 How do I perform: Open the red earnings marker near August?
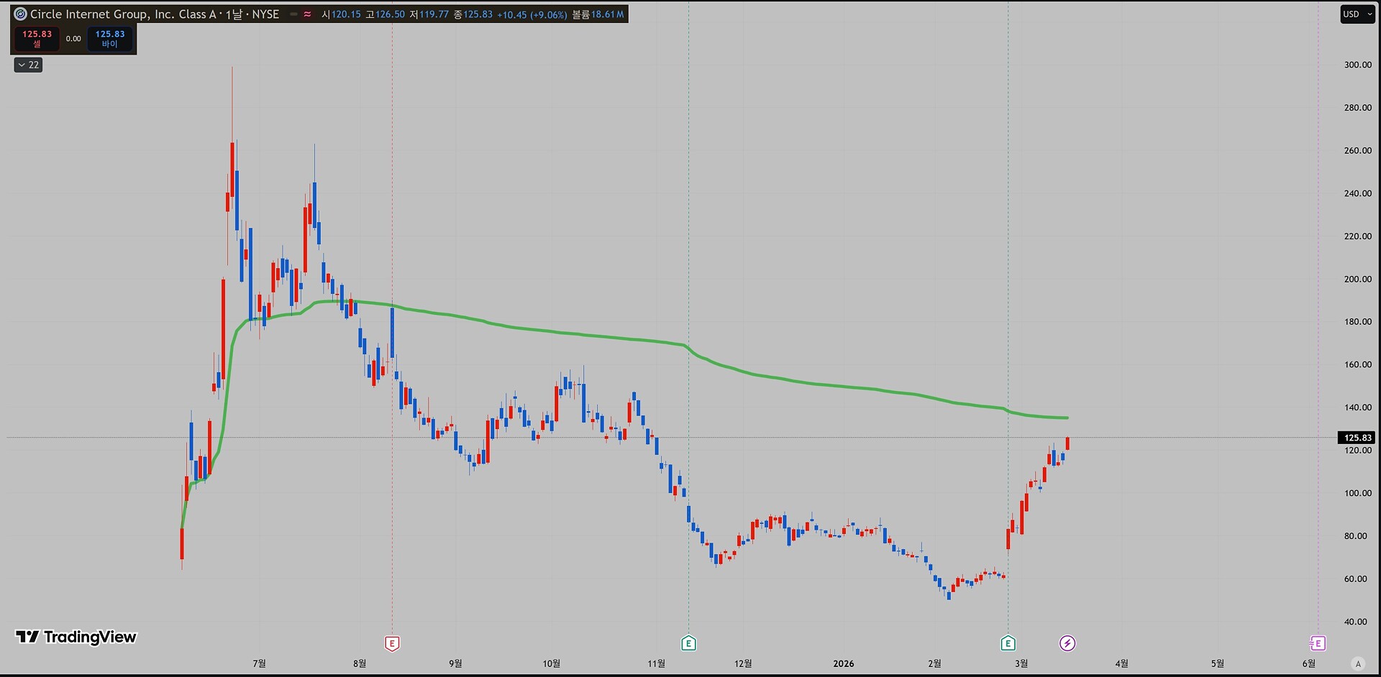pos(392,643)
